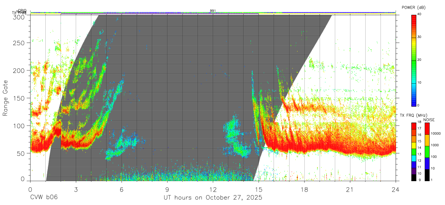Click the POWER (dB) gradient color bar
445x205 pixels.
click(x=413, y=60)
